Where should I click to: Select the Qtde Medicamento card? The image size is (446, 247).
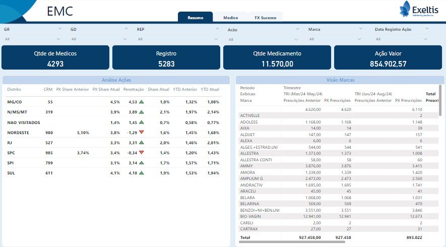pyautogui.click(x=277, y=57)
